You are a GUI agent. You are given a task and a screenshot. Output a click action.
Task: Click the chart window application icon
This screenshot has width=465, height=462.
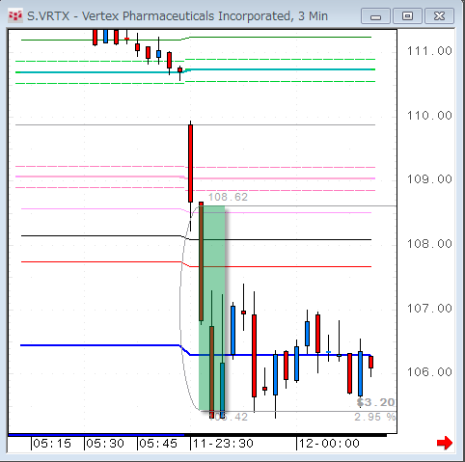pos(15,15)
